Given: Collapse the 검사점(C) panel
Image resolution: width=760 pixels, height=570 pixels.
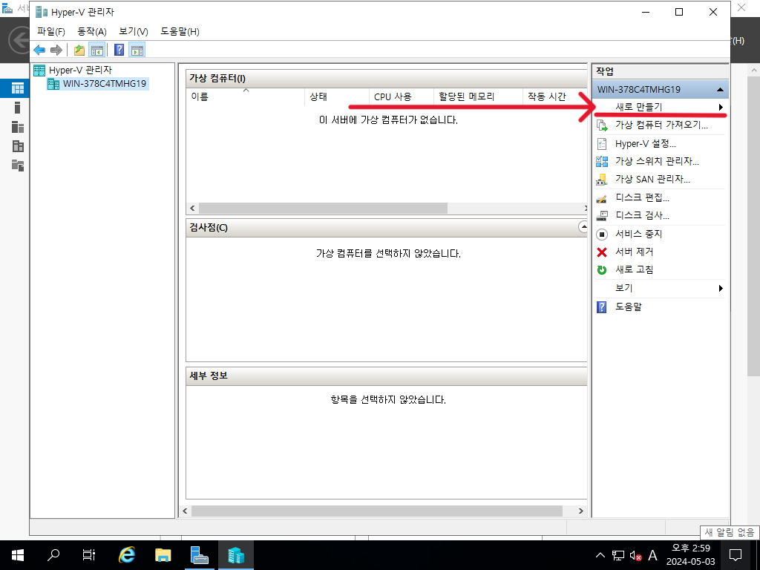Looking at the screenshot, I should [x=583, y=227].
